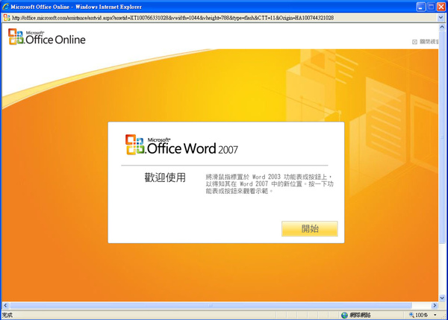Image resolution: width=448 pixels, height=320 pixels.
Task: Click the Internet Explorer title bar icon
Action: [x=5, y=7]
